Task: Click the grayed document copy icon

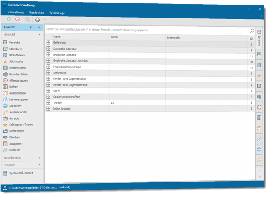Action: [x=28, y=20]
